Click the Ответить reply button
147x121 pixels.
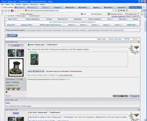pyautogui.click(x=11, y=35)
